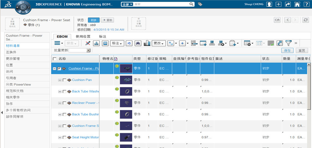Click the bar chart toolbar icon

pyautogui.click(x=147, y=43)
